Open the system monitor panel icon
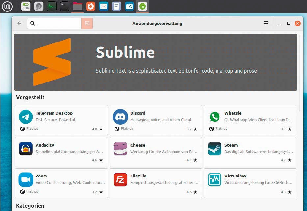Screen dimensions: 307x211 [x=52, y=6]
